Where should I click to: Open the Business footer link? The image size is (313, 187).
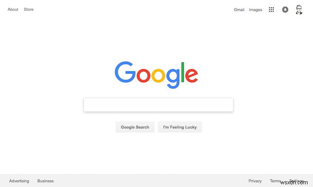pos(45,181)
